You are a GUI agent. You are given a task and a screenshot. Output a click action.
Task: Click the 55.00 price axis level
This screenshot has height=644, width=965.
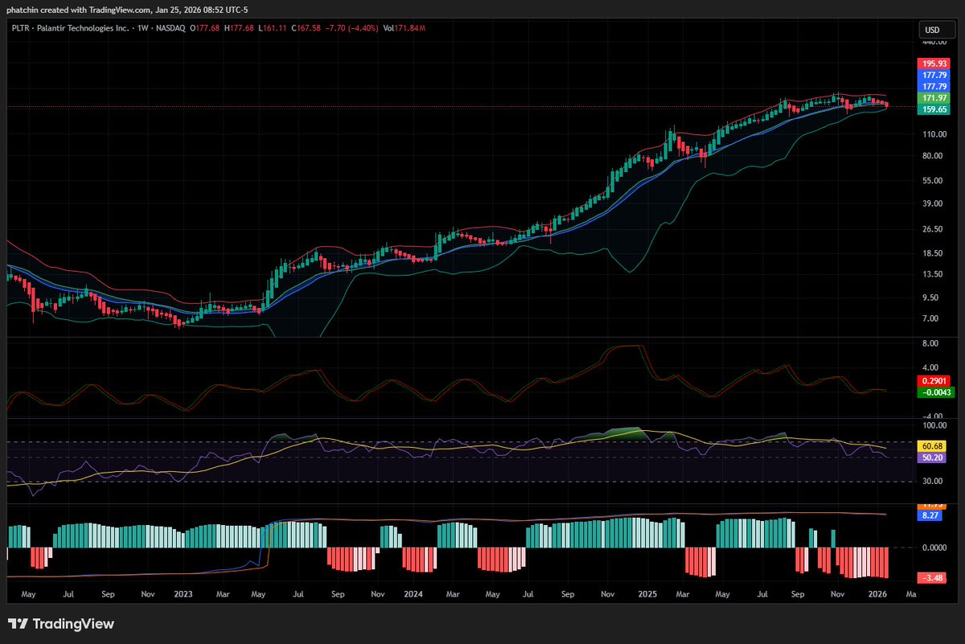point(933,182)
